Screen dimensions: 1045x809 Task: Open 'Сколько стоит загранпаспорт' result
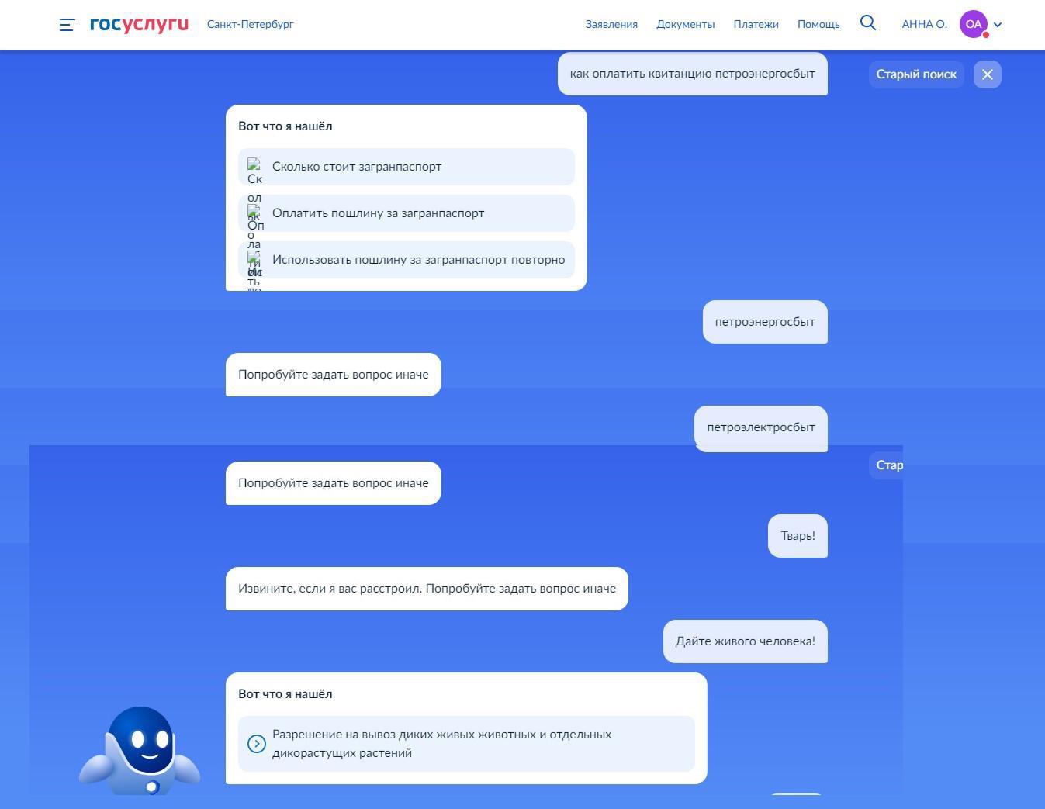(x=407, y=167)
